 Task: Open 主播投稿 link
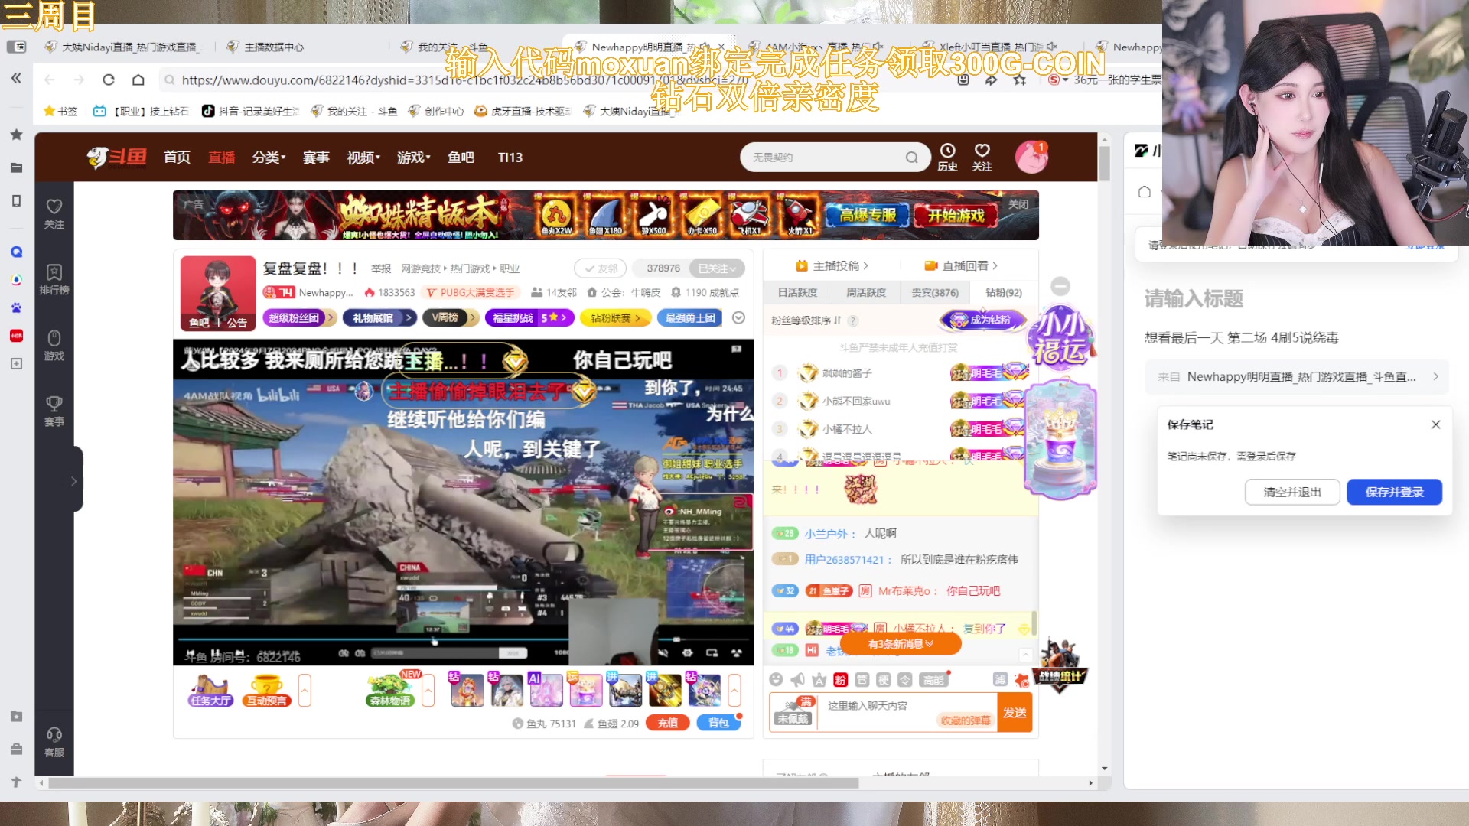coord(832,265)
